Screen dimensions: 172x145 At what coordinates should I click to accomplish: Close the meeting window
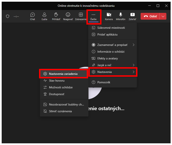pyautogui.click(x=166, y=6)
